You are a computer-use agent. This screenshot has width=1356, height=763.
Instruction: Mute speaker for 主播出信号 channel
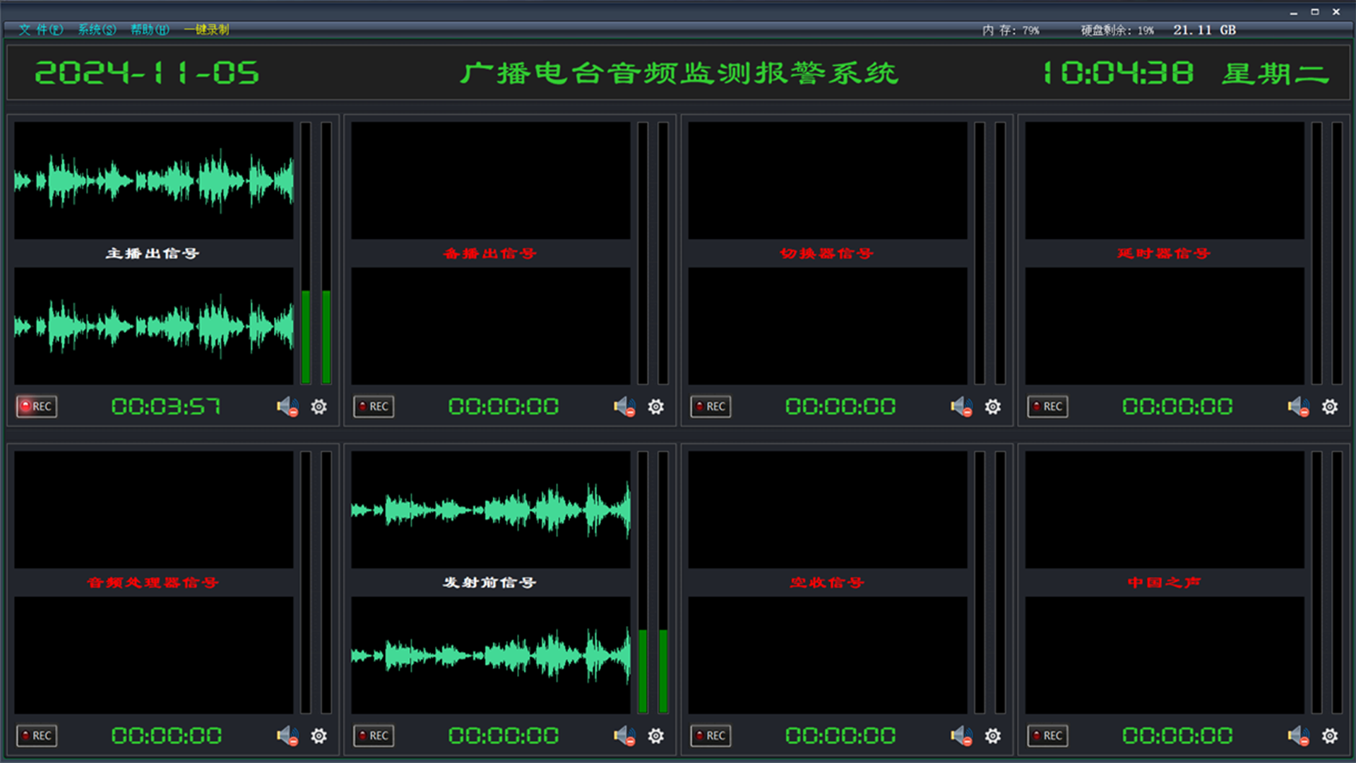click(287, 407)
